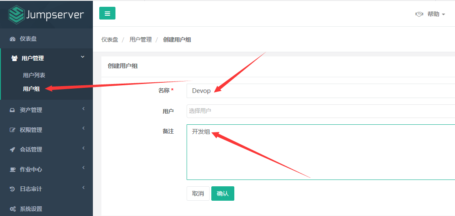
Task: Click the Jumpserver logo icon
Action: [16, 15]
